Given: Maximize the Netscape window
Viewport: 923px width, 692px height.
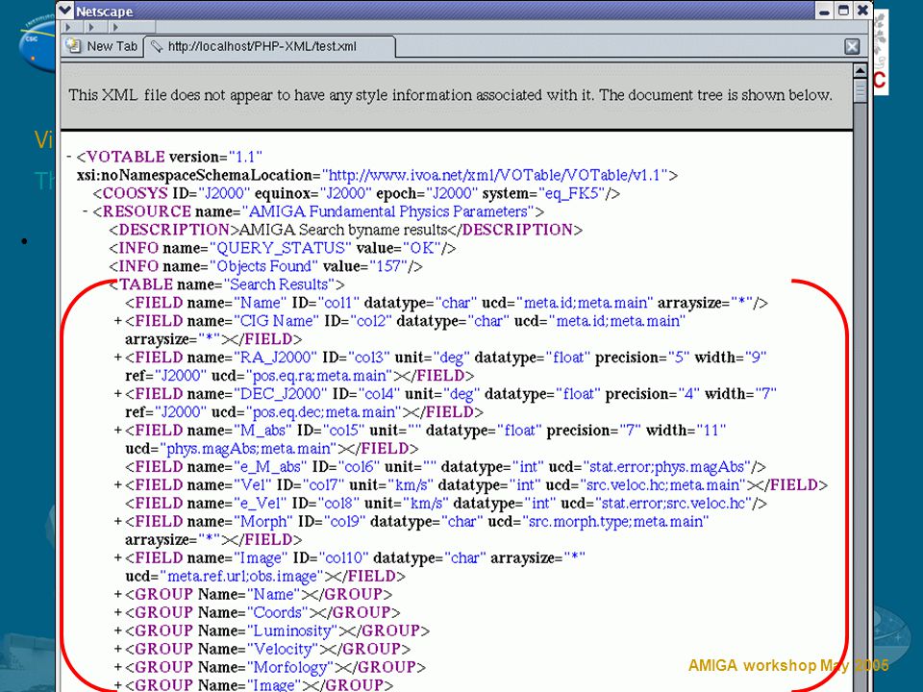Looking at the screenshot, I should pyautogui.click(x=843, y=11).
